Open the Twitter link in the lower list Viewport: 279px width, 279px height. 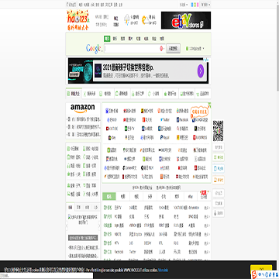133,252
